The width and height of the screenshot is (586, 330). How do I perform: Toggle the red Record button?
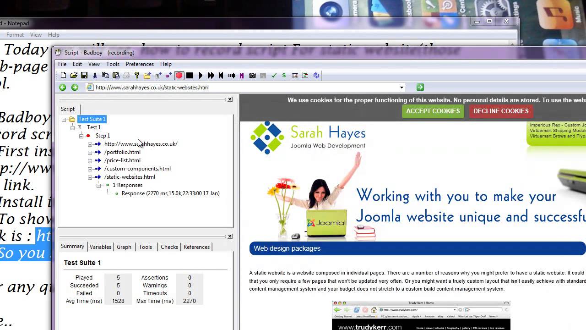tap(179, 76)
